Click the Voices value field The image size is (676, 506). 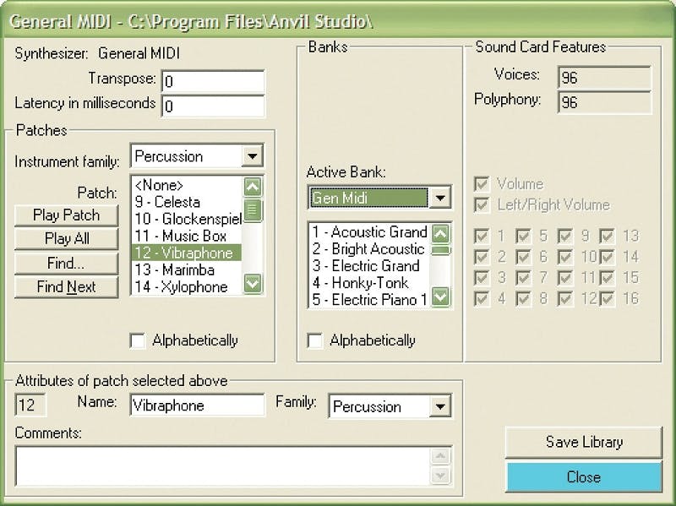604,78
